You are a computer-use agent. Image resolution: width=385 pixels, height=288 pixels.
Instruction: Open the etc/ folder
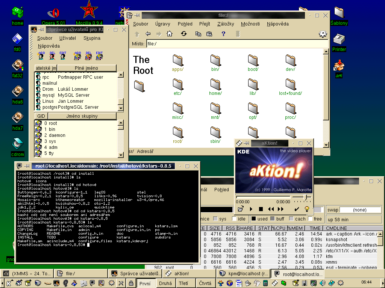(178, 84)
